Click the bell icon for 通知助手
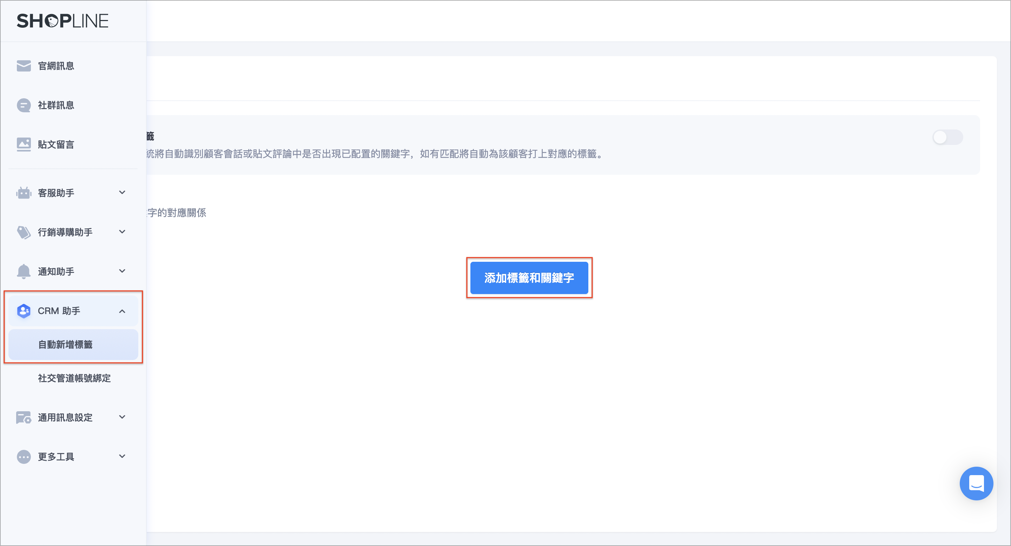Viewport: 1011px width, 546px height. point(24,272)
